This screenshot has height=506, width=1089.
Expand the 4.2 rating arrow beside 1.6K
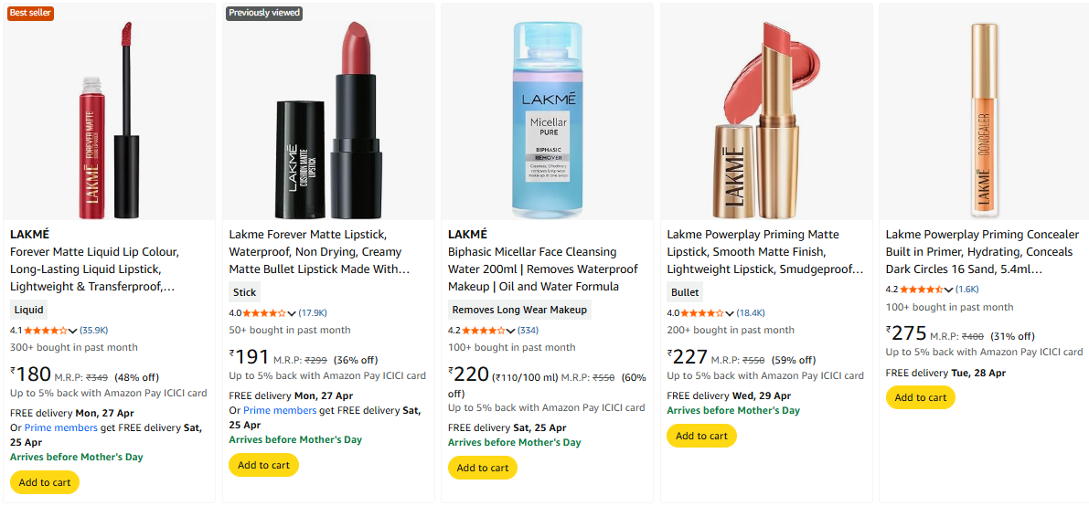pyautogui.click(x=949, y=290)
